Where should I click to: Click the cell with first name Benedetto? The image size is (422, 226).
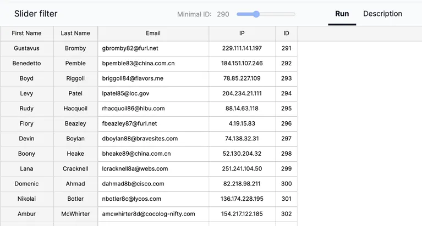tap(26, 64)
